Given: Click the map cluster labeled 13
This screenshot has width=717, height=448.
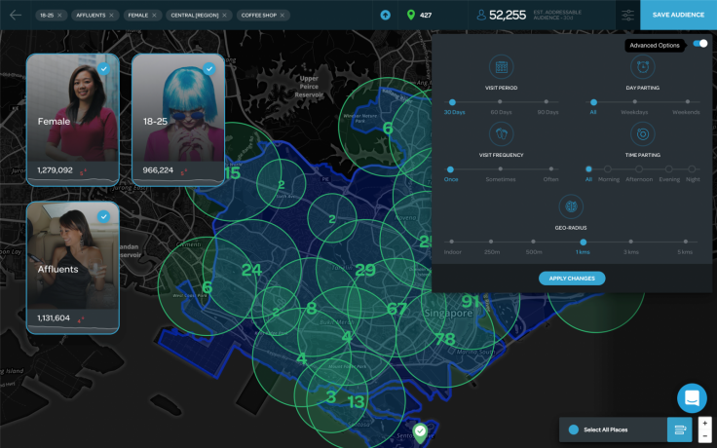Looking at the screenshot, I should coord(356,402).
